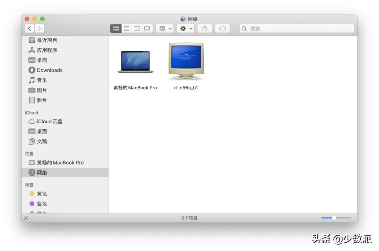Open 音乐 folder in the sidebar
Image resolution: width=379 pixels, height=251 pixels.
(x=42, y=80)
